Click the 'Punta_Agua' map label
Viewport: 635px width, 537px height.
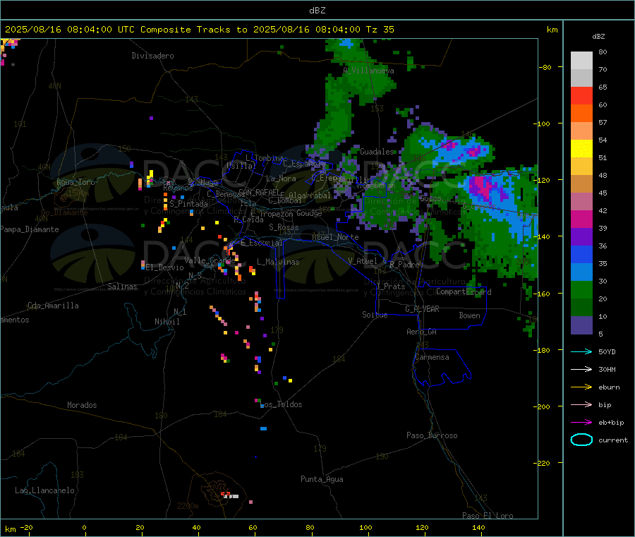tap(322, 480)
